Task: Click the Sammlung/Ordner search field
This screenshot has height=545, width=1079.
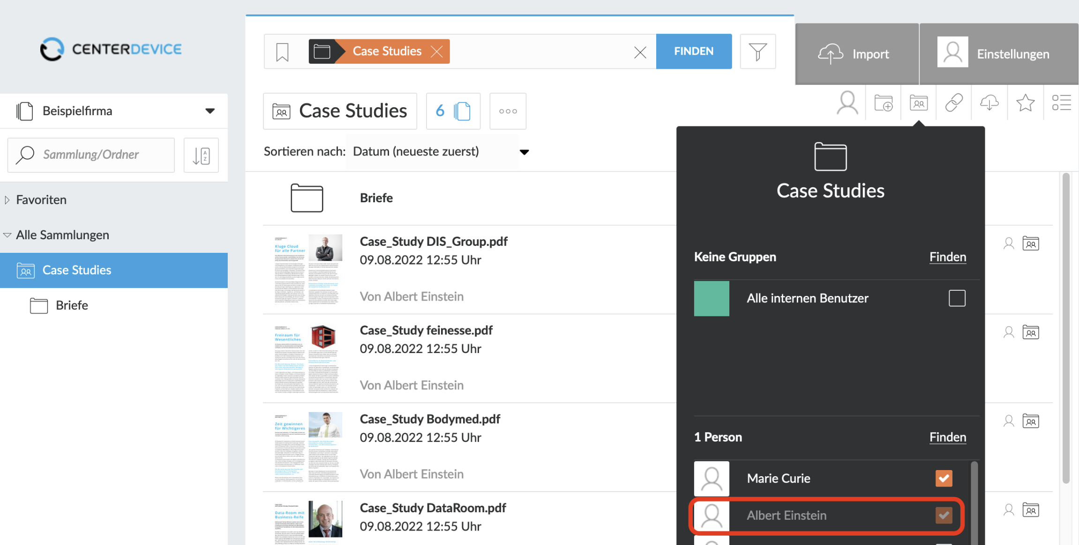Action: point(91,155)
